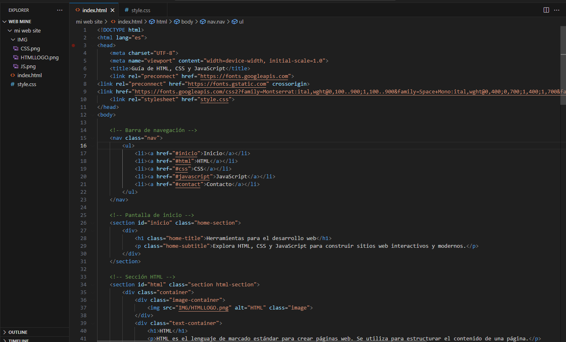The image size is (566, 342).
Task: Click the image file icon beside CSS.png
Action: pos(15,48)
